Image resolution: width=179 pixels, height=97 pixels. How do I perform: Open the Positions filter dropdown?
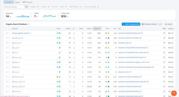pos(34,7)
